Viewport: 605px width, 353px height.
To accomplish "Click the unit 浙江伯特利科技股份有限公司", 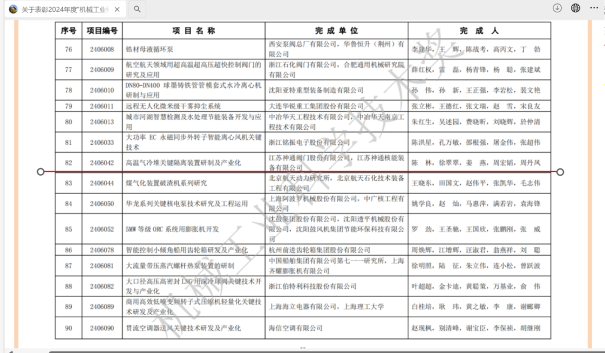I will tap(313, 286).
